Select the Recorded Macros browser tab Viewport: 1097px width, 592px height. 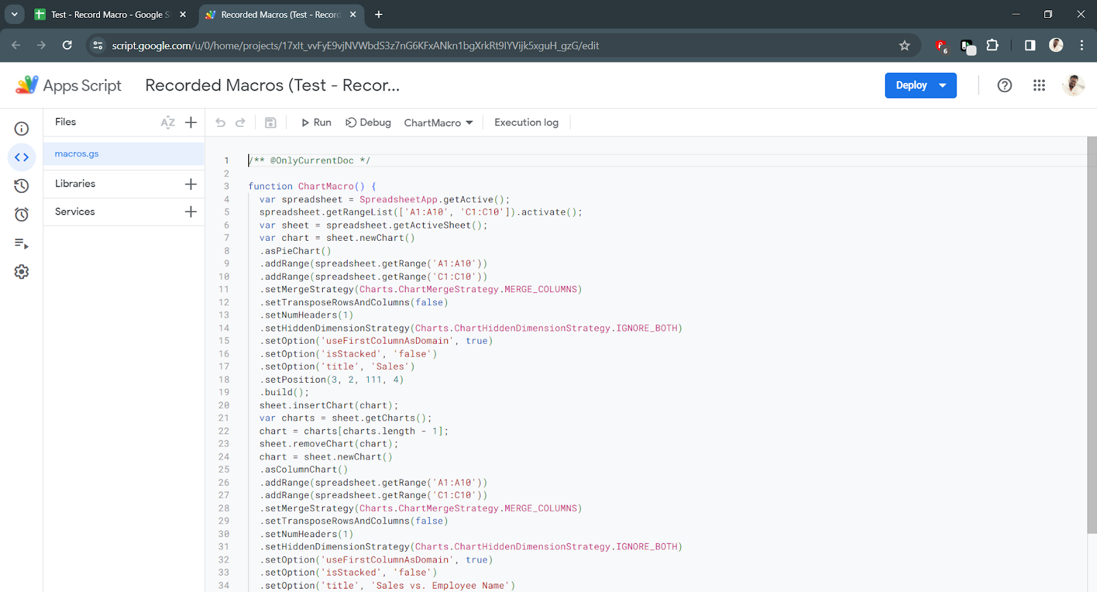tap(281, 14)
